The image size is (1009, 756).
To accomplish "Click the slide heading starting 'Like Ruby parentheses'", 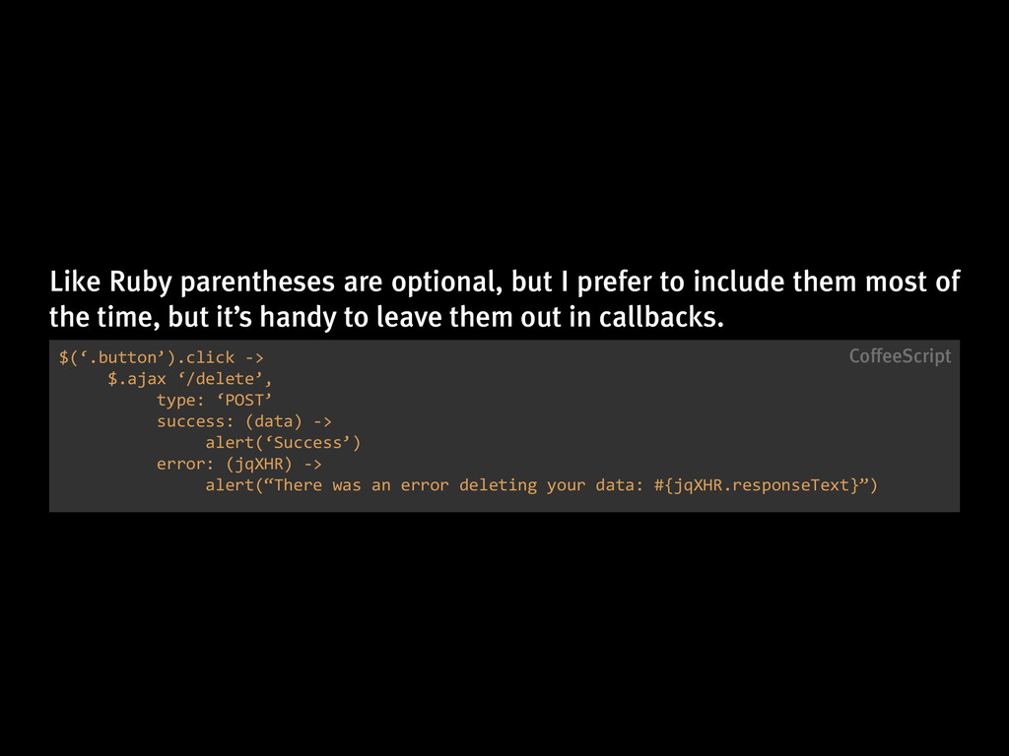I will (504, 299).
